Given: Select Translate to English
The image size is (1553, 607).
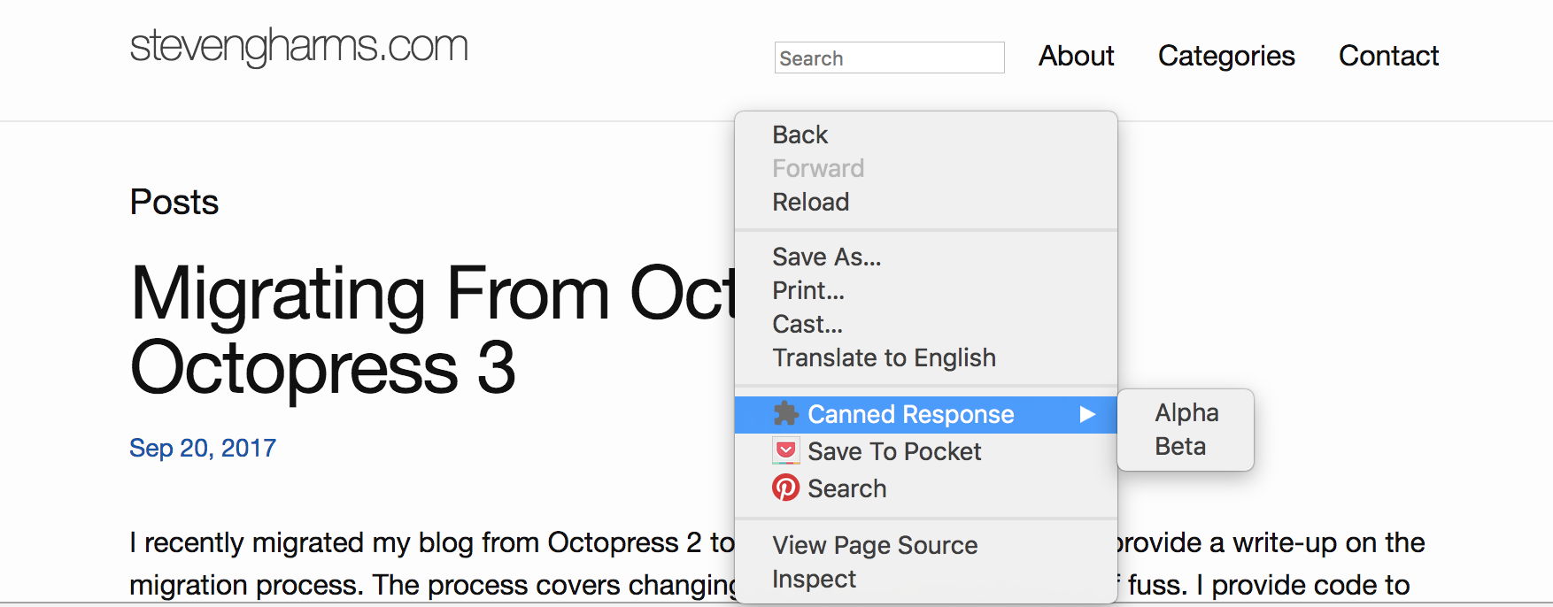Looking at the screenshot, I should click(884, 357).
